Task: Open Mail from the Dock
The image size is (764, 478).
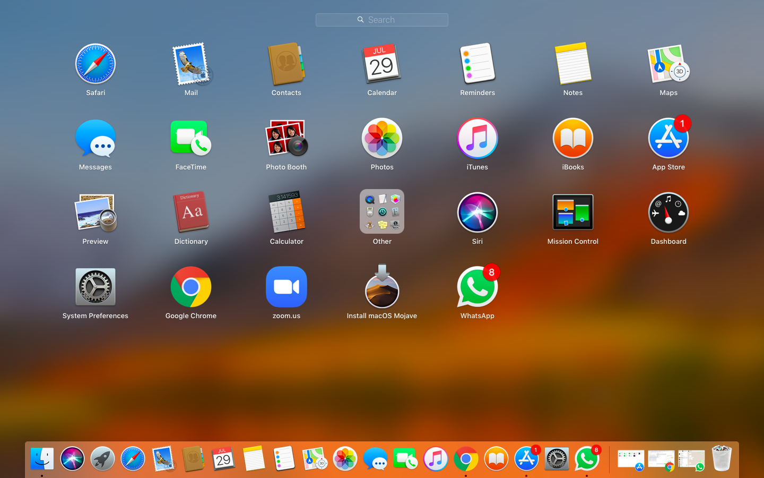Action: 163,458
